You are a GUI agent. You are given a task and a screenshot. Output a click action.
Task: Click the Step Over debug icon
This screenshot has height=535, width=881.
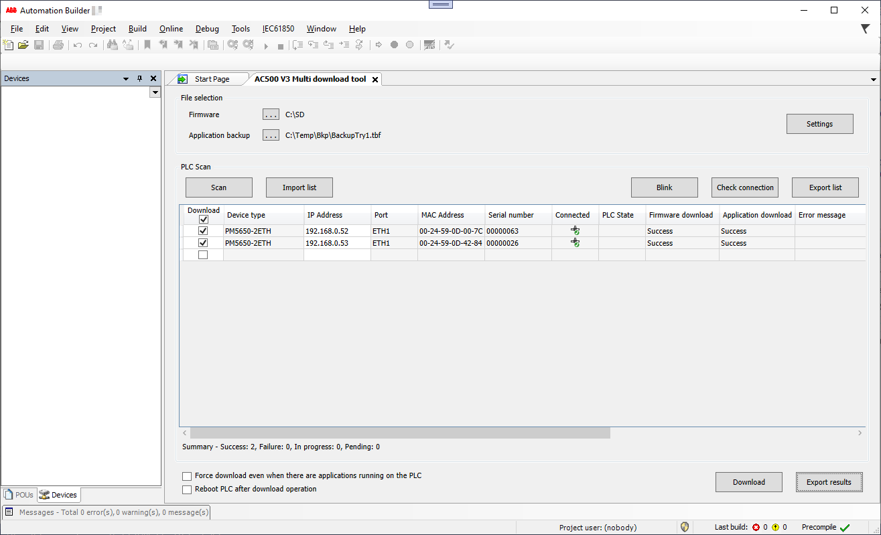tap(297, 45)
